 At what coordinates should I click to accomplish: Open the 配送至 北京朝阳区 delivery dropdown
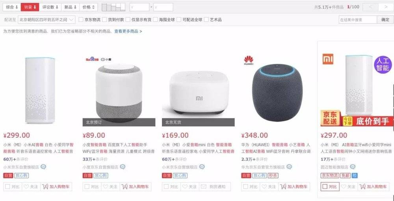point(46,20)
